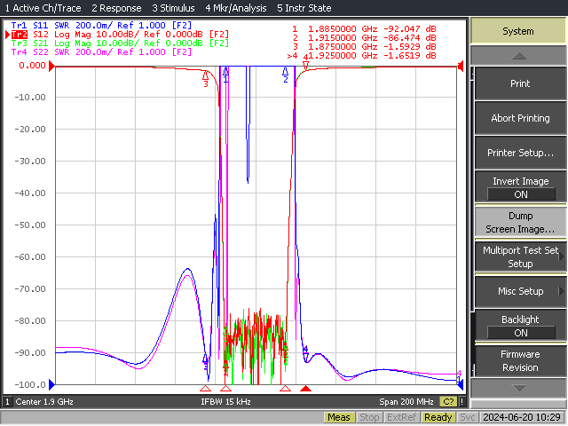Viewport: 568px width, 426px height.
Task: Click the Stop status indicator
Action: tap(369, 417)
